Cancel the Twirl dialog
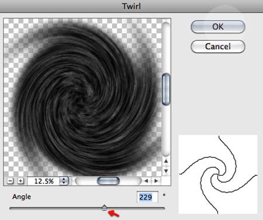263x220 pixels. [218, 46]
